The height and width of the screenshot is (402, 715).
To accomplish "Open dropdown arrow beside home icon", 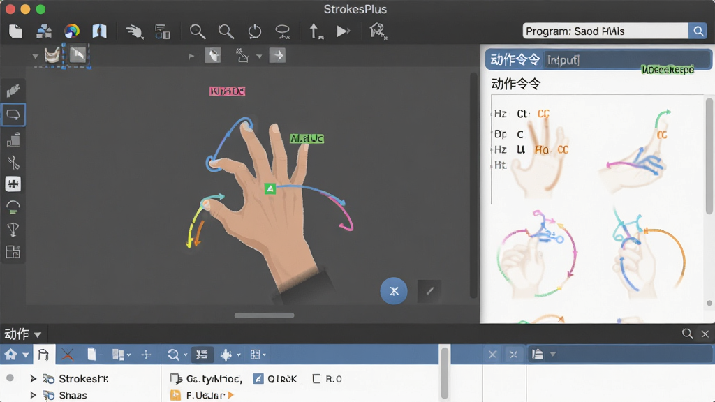I will click(x=26, y=355).
